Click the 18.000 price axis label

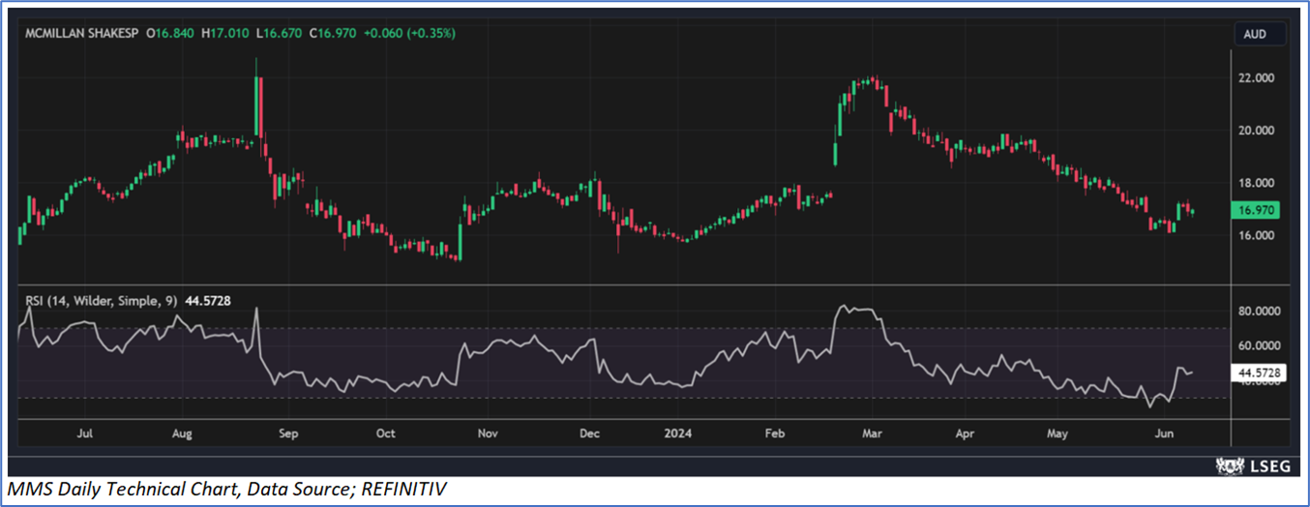[x=1256, y=183]
